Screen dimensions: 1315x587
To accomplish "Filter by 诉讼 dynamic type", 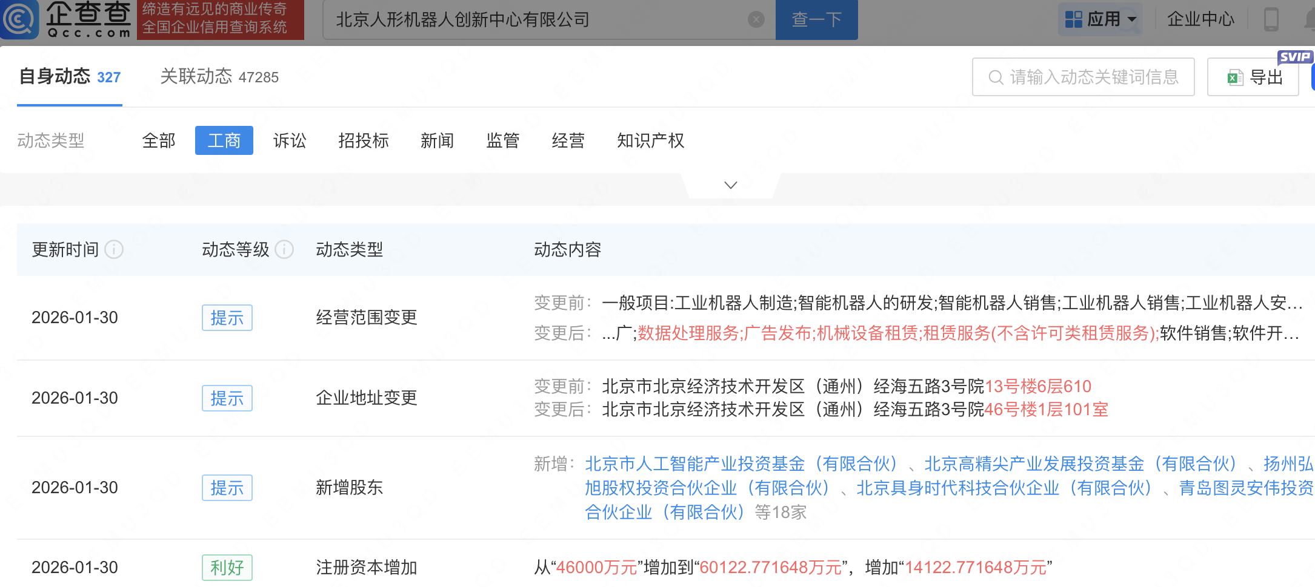I will [290, 140].
